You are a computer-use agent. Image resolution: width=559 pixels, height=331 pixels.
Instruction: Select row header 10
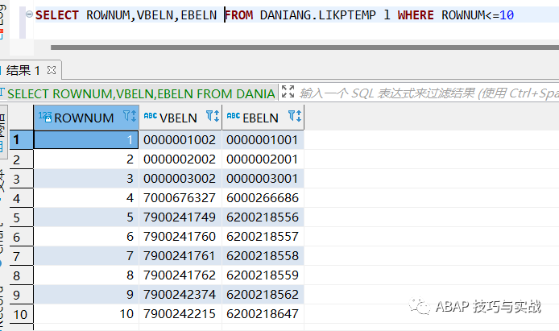click(22, 314)
